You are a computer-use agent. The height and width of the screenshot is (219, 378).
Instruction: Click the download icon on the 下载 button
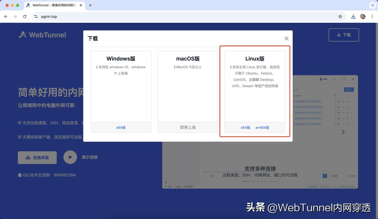pyautogui.click(x=338, y=34)
